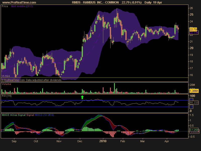Click the yellow 22.79 last price tag
Image resolution: width=201 pixels, height=151 pixels.
tap(193, 29)
